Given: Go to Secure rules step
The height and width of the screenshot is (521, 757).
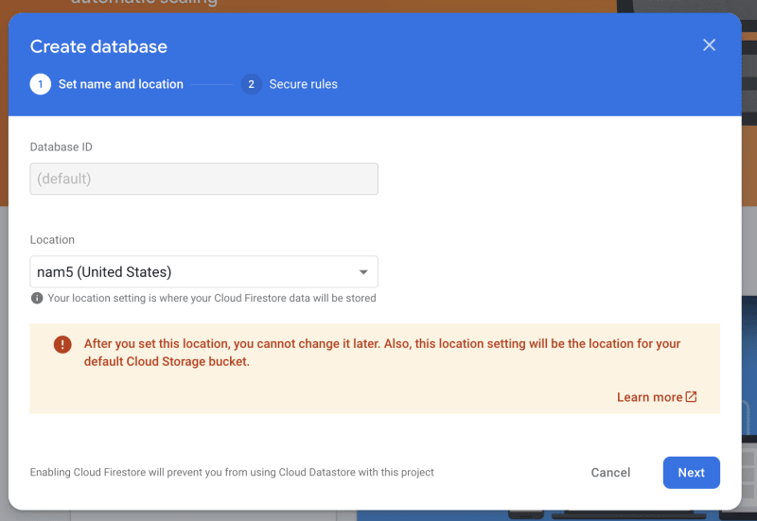Looking at the screenshot, I should click(303, 84).
